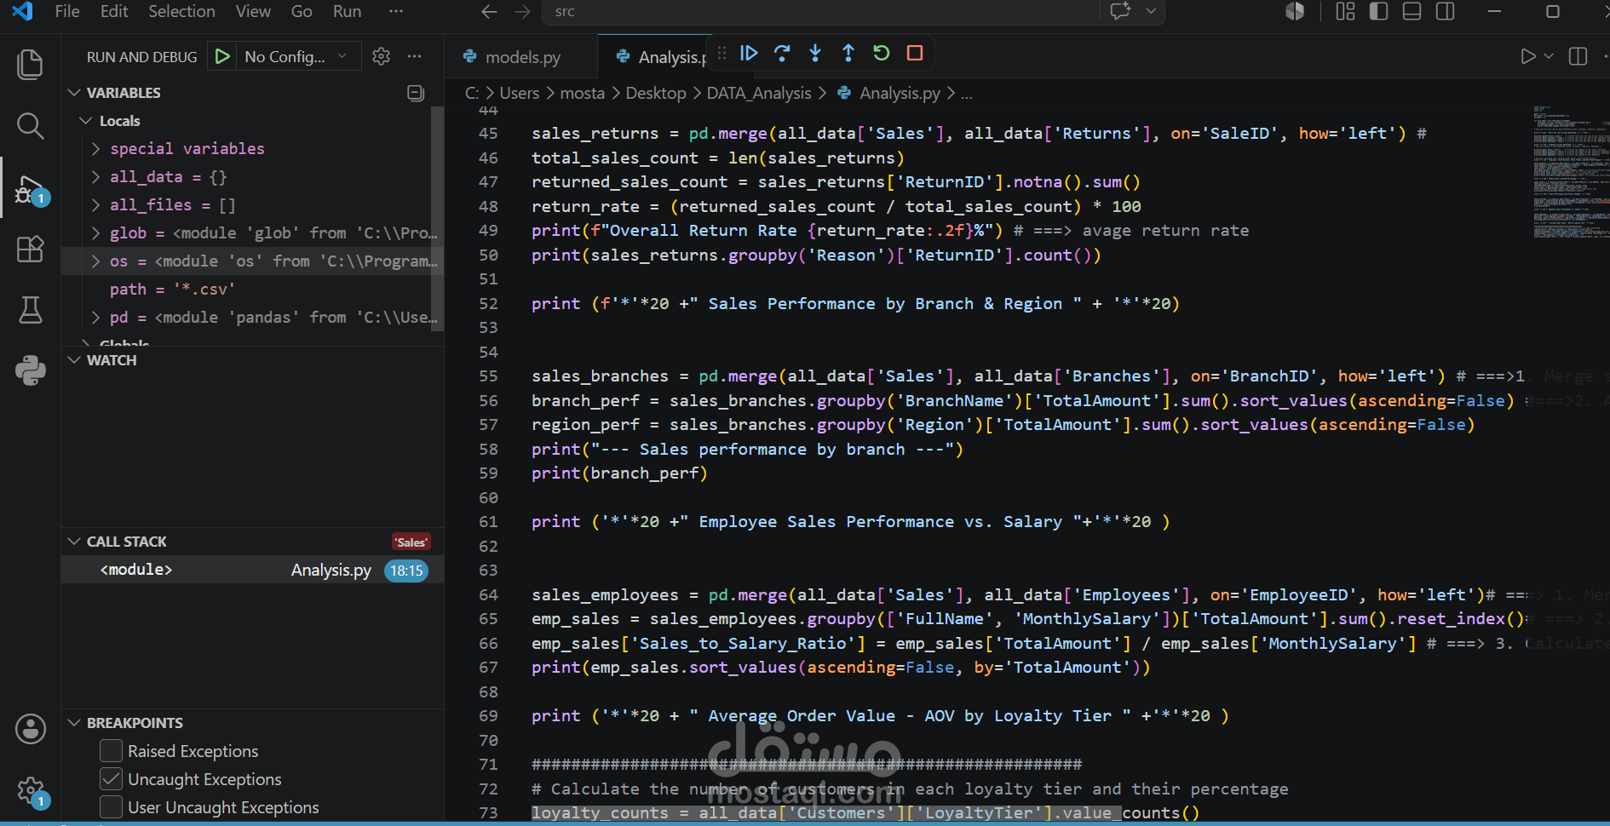Screen dimensions: 1610x826
Task: Click the Start Debugging green play button
Action: (222, 56)
